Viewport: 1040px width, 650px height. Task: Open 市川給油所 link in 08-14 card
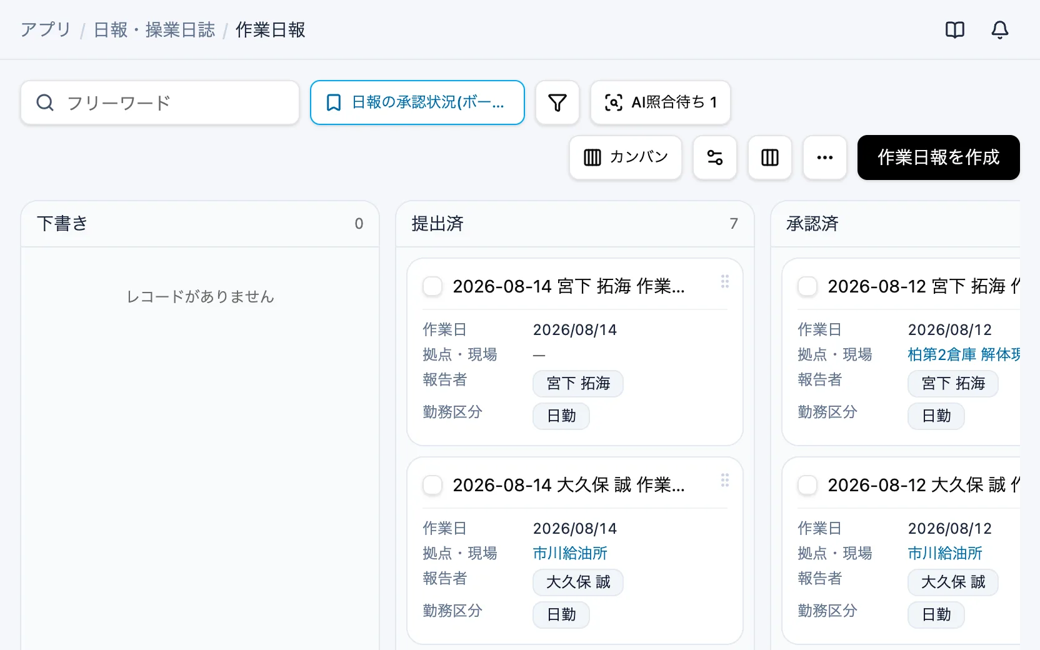(570, 553)
